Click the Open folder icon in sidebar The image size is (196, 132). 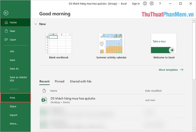coord(6,40)
